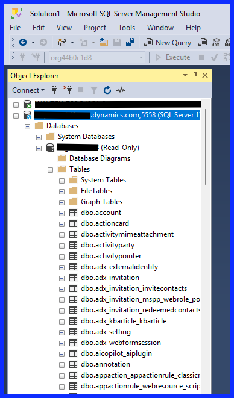Image resolution: width=234 pixels, height=398 pixels.
Task: Click the Filter funnel icon in Object Explorer
Action: tap(94, 90)
